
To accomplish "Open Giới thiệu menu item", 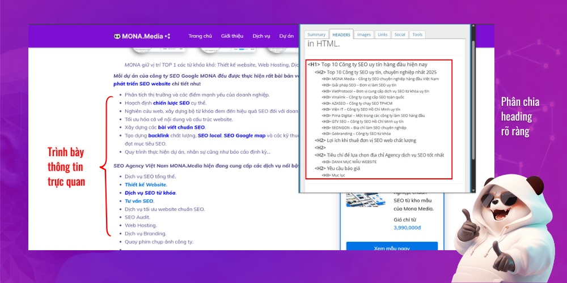I will 232,36.
